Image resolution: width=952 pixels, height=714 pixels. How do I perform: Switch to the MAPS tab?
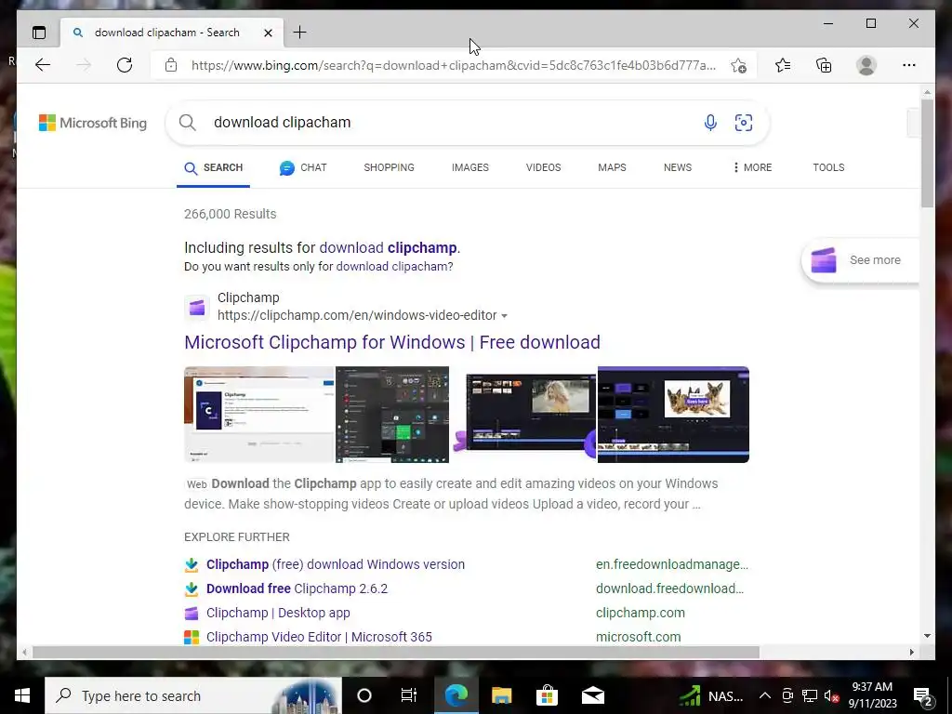[x=612, y=167]
